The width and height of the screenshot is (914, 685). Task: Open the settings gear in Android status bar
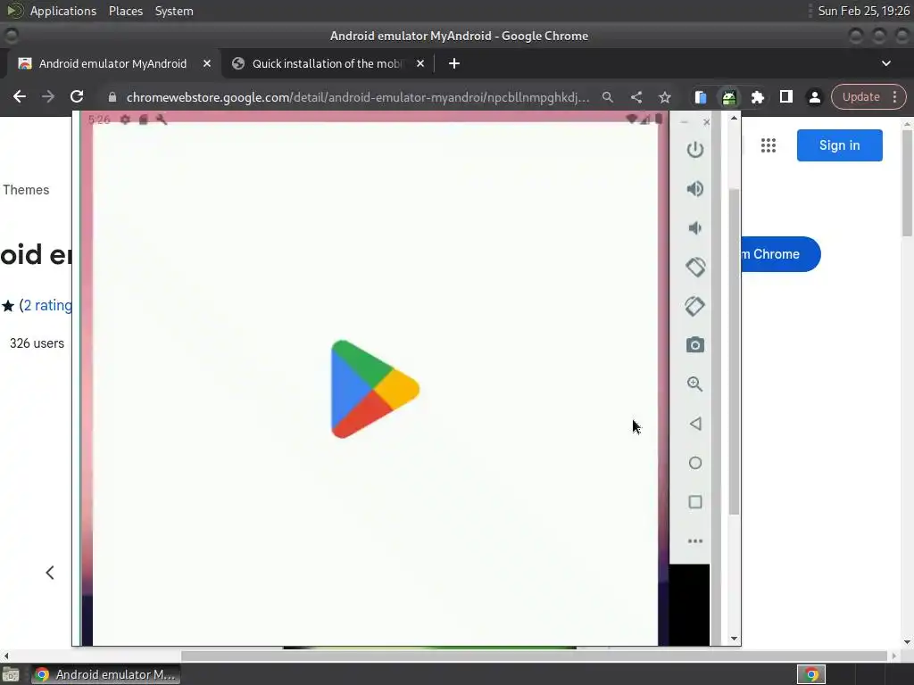click(125, 120)
